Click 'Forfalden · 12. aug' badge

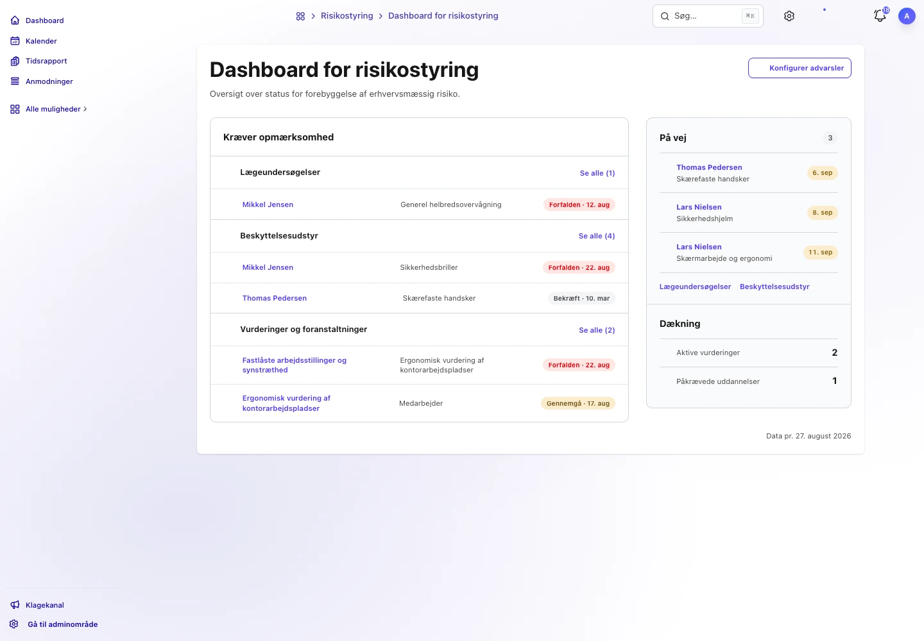point(579,204)
